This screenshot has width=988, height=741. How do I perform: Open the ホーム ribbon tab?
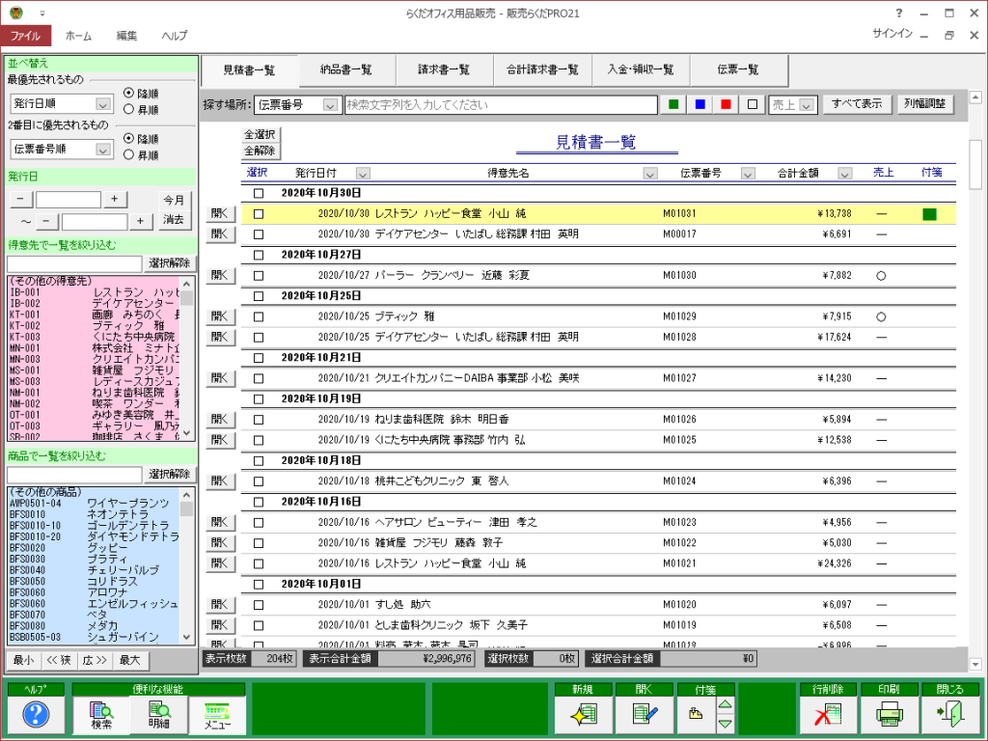79,36
